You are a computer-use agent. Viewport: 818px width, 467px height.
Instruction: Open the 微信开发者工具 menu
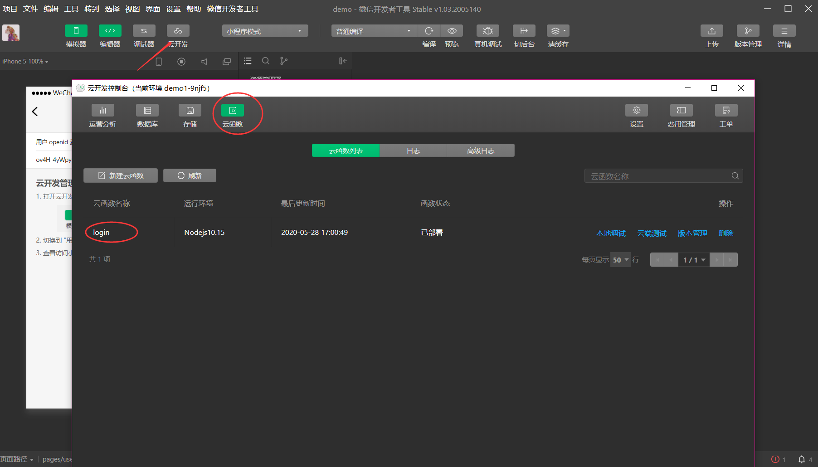[233, 9]
